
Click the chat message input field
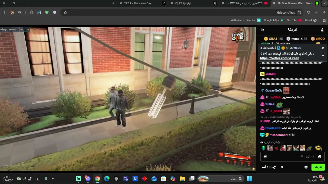(x=293, y=157)
